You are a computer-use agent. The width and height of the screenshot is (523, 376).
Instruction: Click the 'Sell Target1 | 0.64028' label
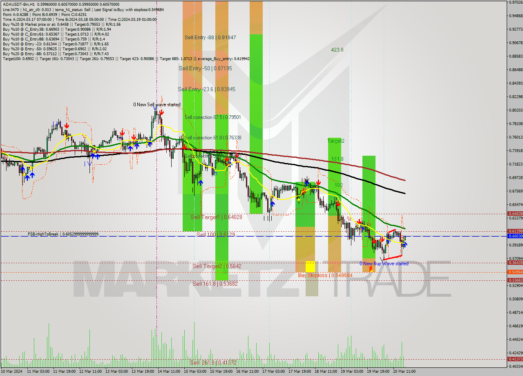point(216,217)
